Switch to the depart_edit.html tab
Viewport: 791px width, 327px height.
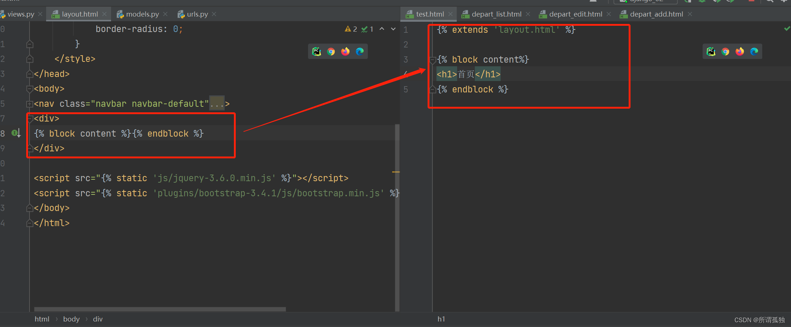coord(576,14)
